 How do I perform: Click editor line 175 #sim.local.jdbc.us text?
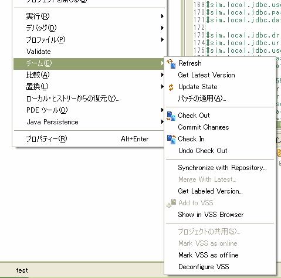(x=243, y=50)
